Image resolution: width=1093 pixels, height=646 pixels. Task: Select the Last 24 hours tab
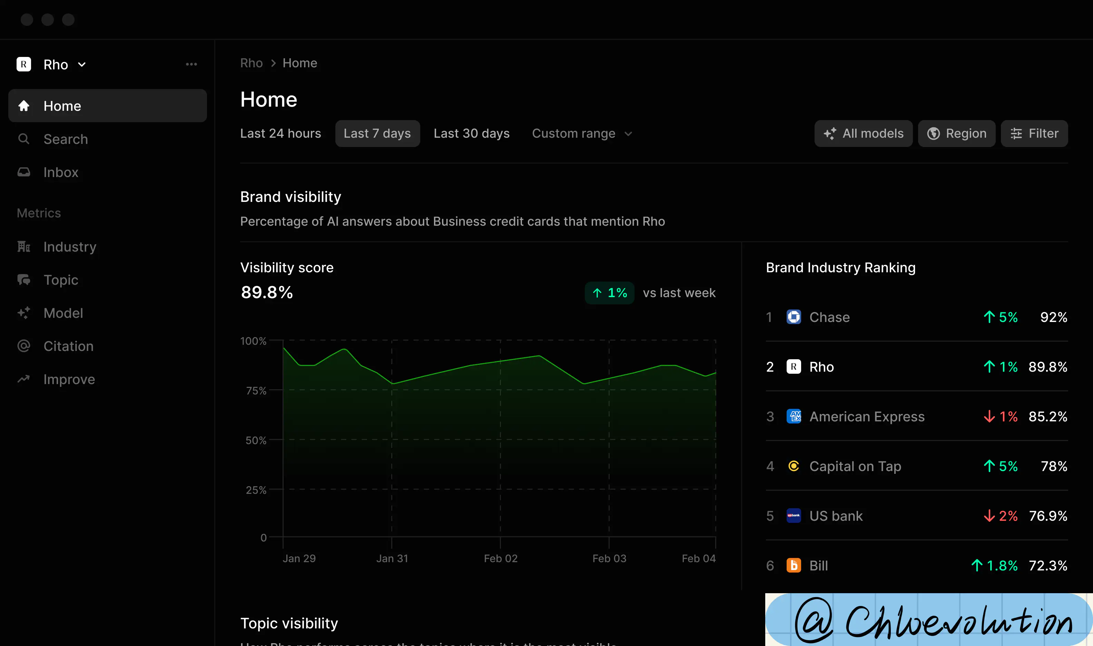click(280, 133)
